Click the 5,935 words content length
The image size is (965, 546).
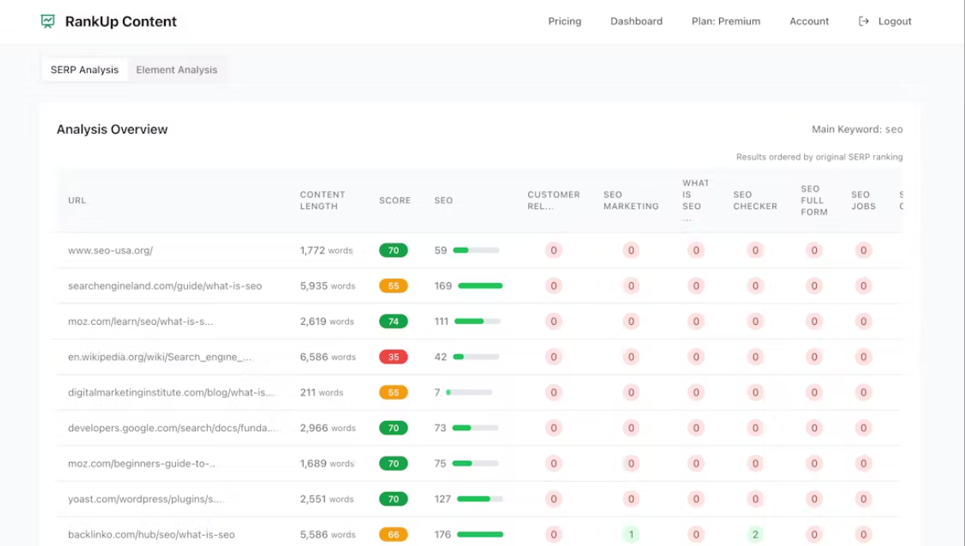(x=327, y=286)
